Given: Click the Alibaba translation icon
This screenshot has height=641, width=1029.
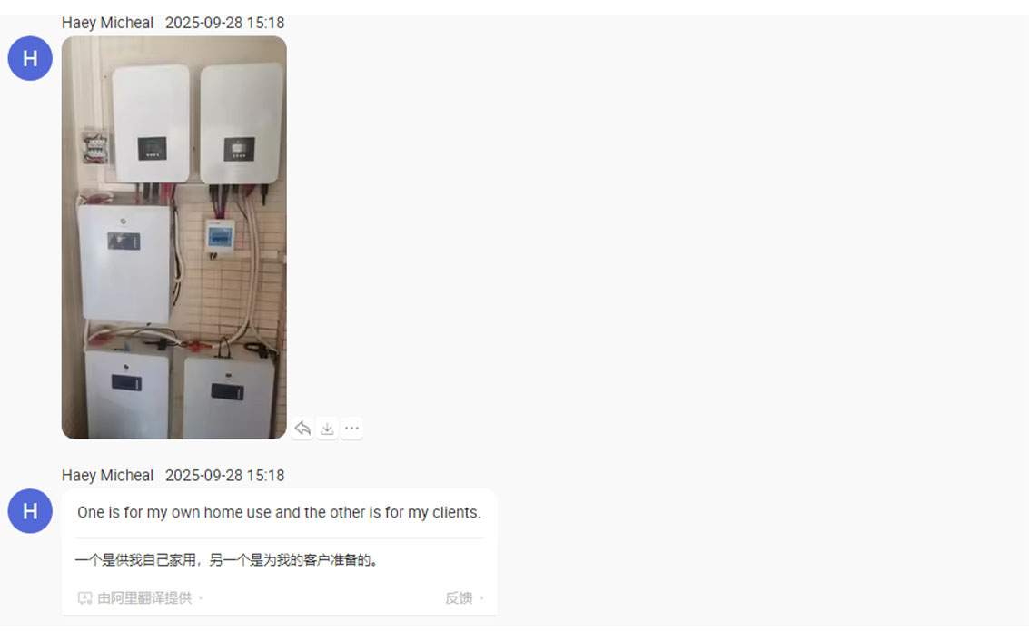Looking at the screenshot, I should tap(84, 597).
